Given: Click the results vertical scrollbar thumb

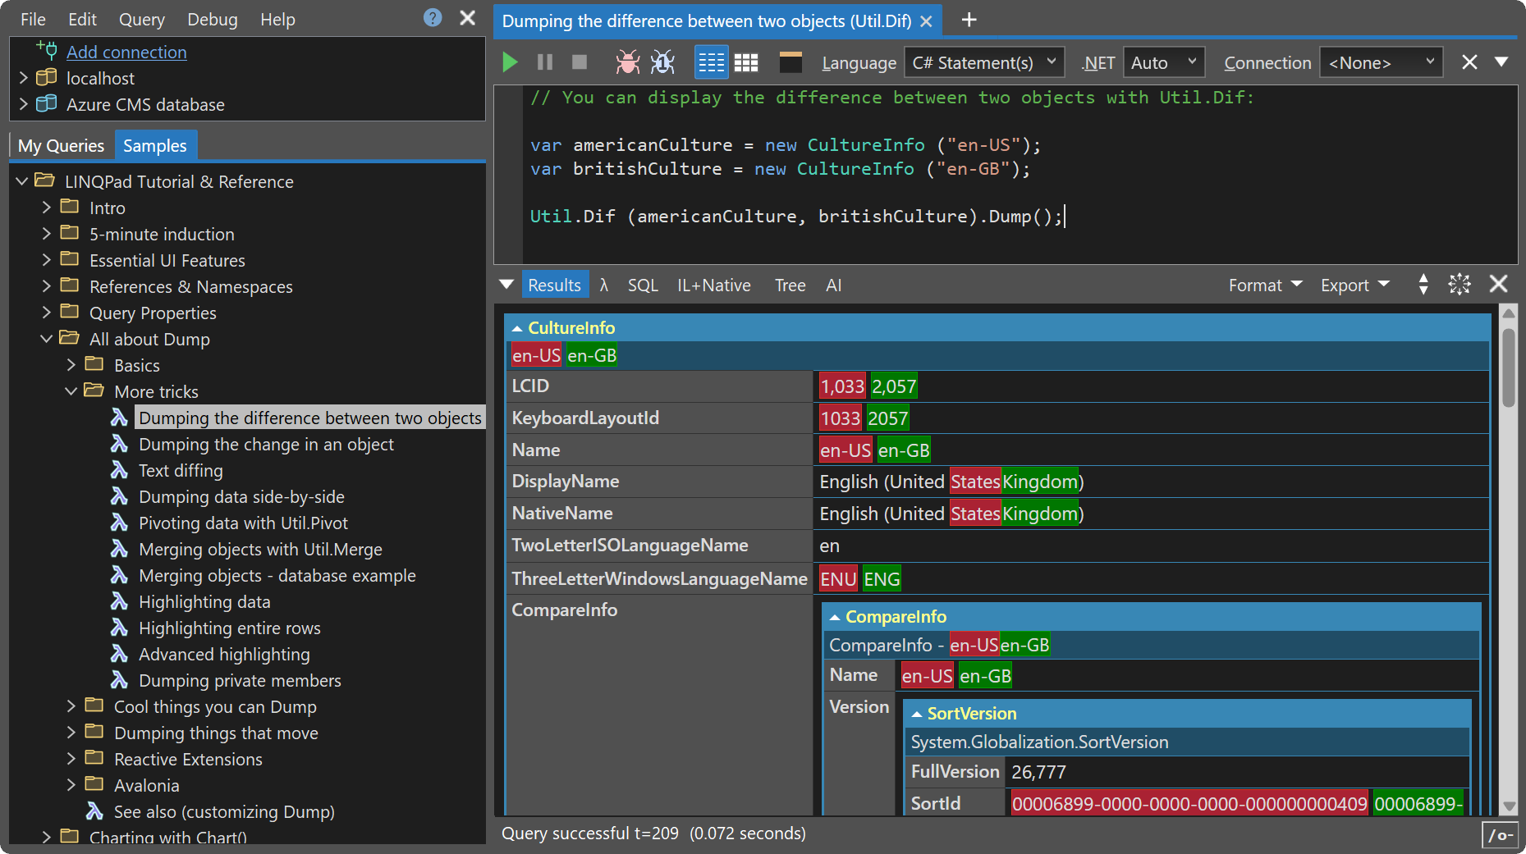Looking at the screenshot, I should (x=1509, y=368).
